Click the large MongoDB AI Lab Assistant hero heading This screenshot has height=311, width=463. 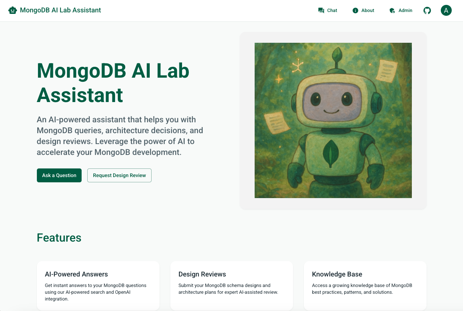click(x=113, y=83)
